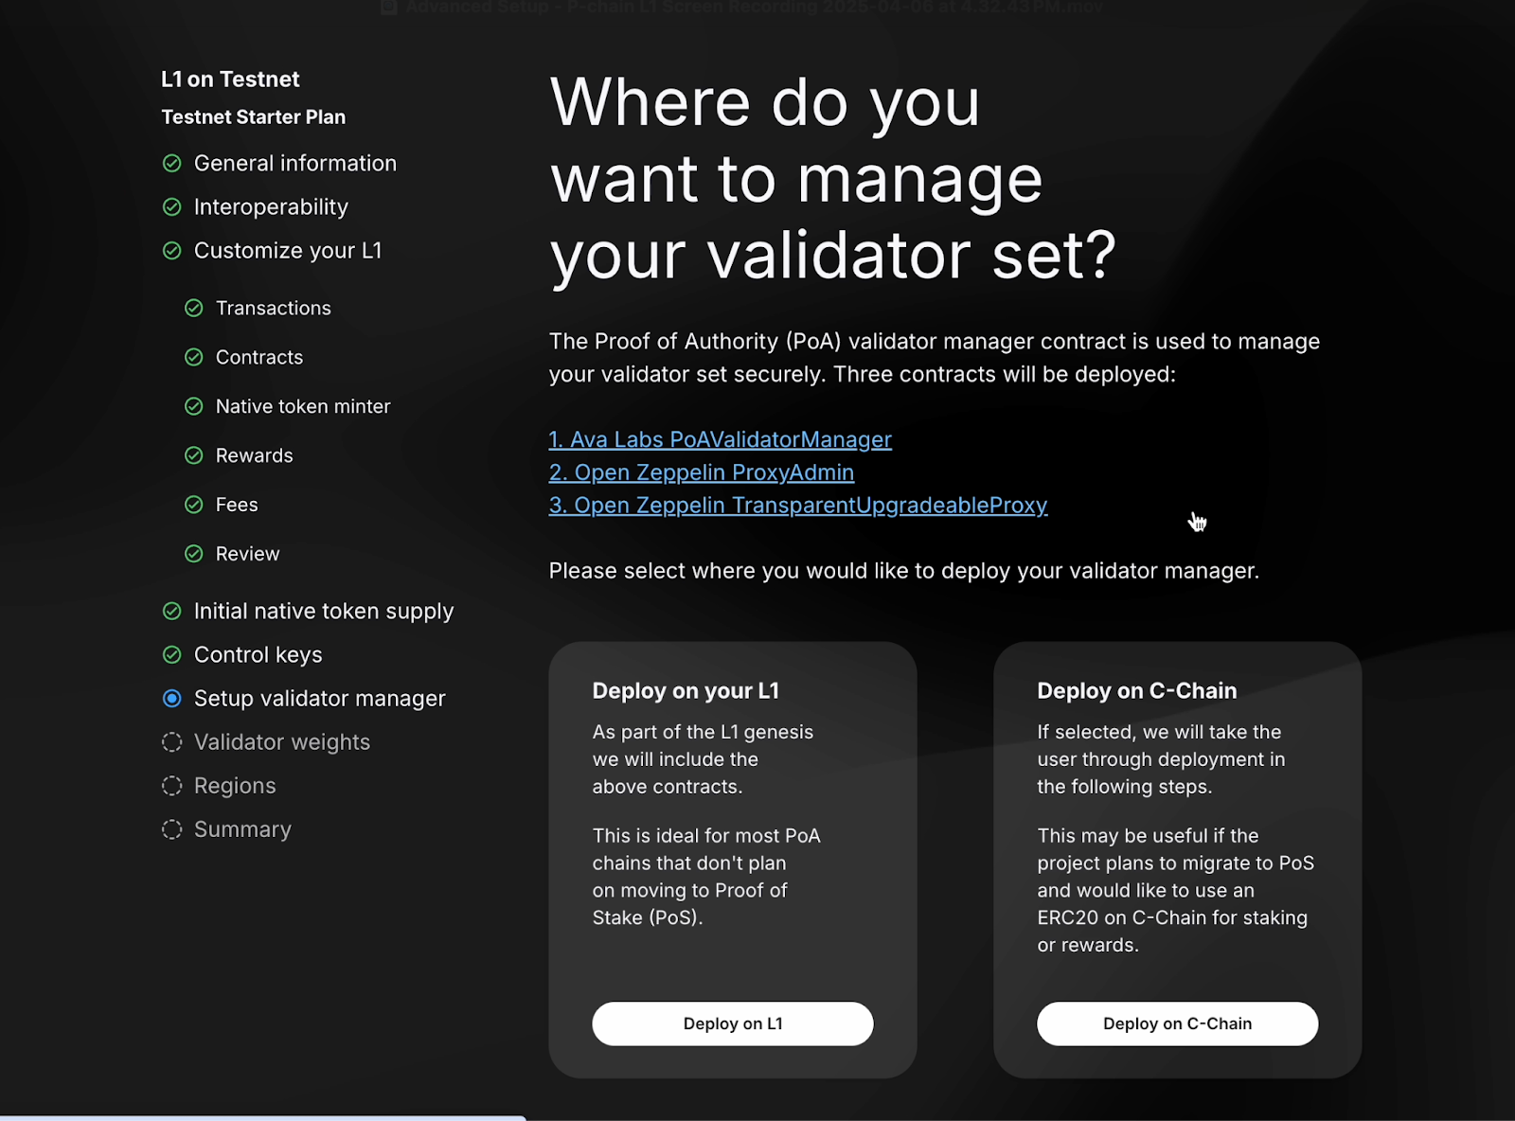1515x1121 pixels.
Task: Select the checkmark icon beside Native token minter
Action: pyautogui.click(x=195, y=406)
